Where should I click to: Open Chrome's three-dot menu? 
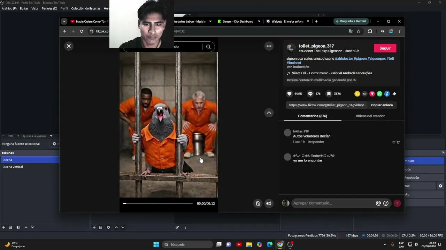(x=399, y=31)
